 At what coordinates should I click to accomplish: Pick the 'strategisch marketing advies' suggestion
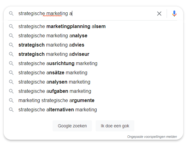[51, 45]
